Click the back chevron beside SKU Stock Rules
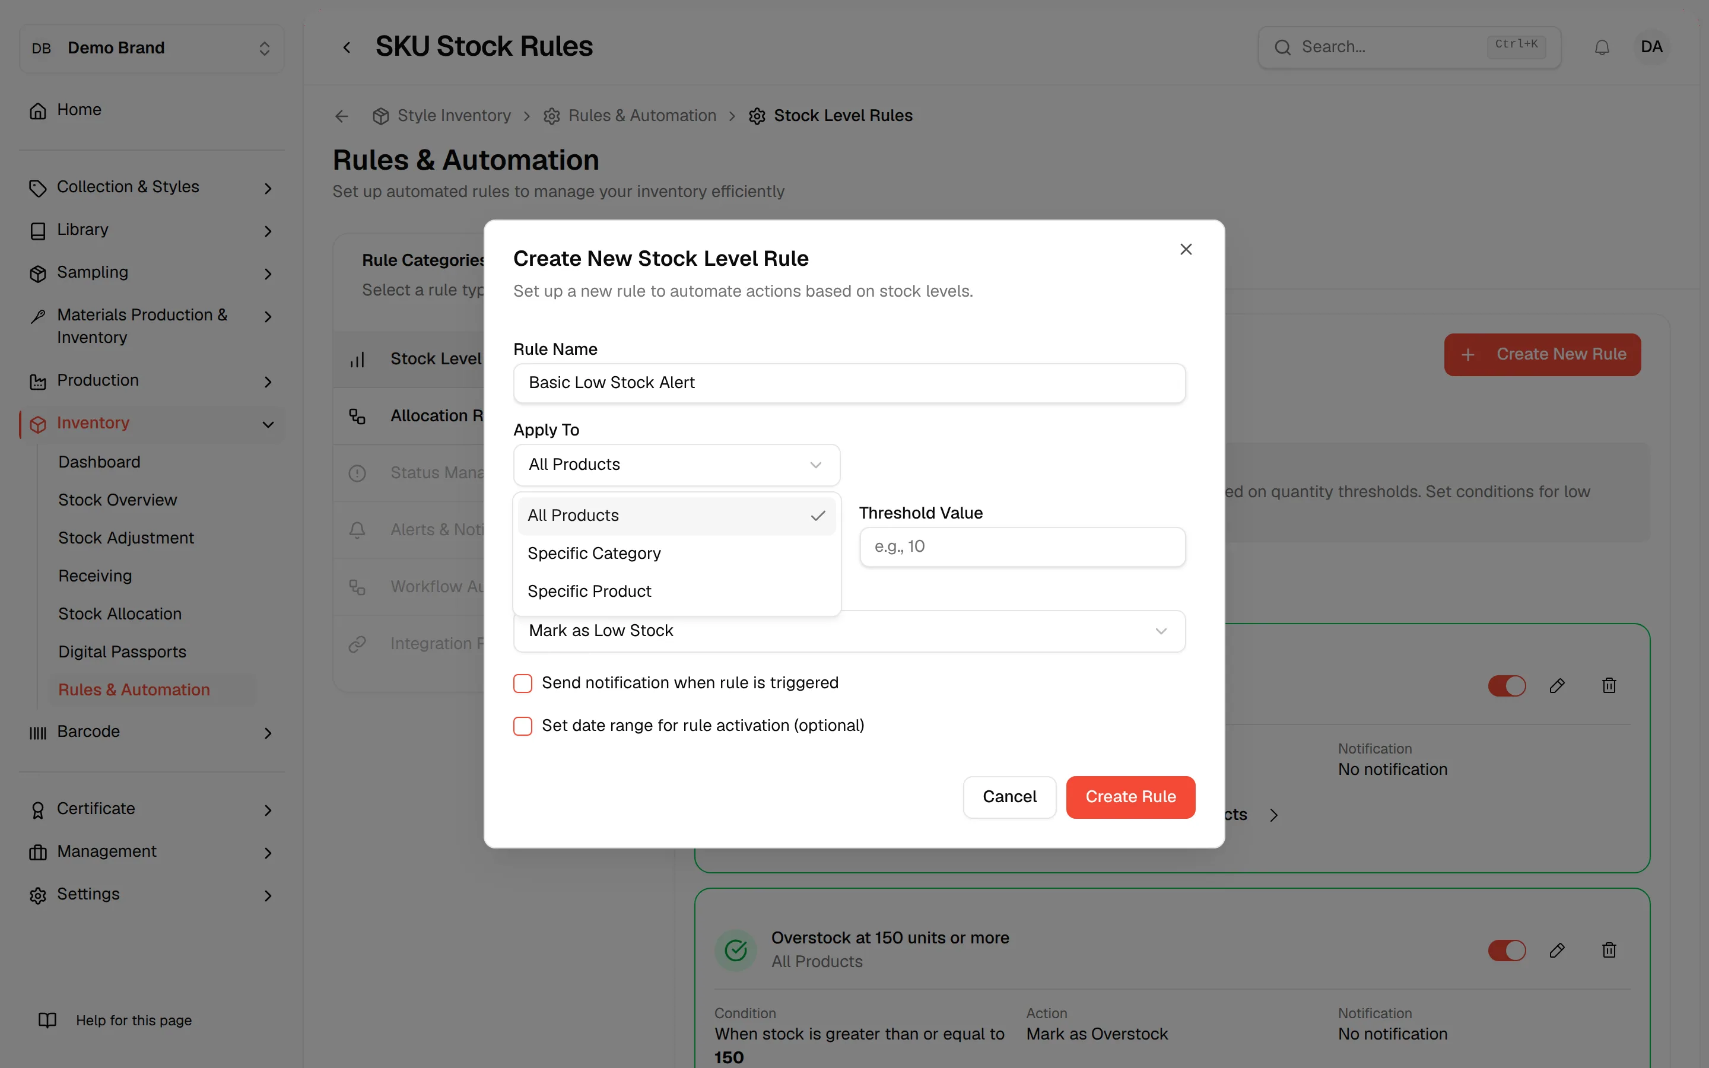1709x1068 pixels. (347, 47)
